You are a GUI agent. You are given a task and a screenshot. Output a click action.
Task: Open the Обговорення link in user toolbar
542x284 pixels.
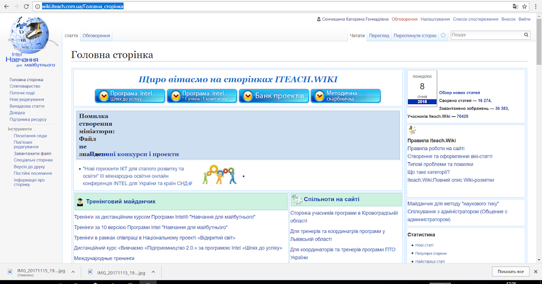tap(405, 19)
